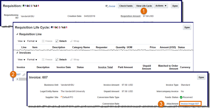Click the Invoice Total column header

[105, 67]
